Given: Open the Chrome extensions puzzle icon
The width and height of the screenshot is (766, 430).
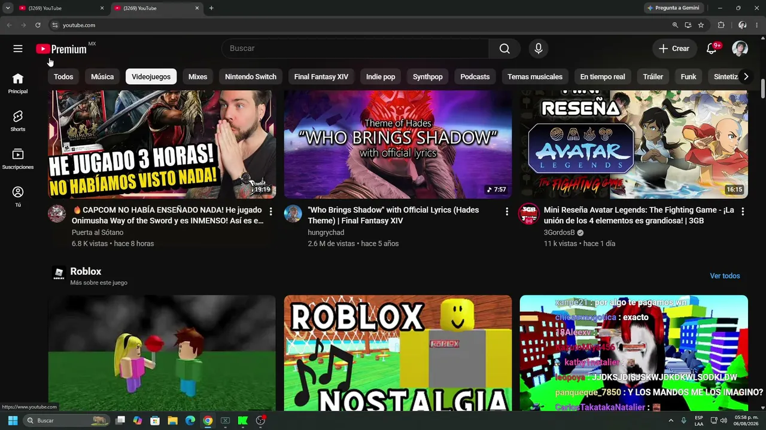Looking at the screenshot, I should coord(721,25).
